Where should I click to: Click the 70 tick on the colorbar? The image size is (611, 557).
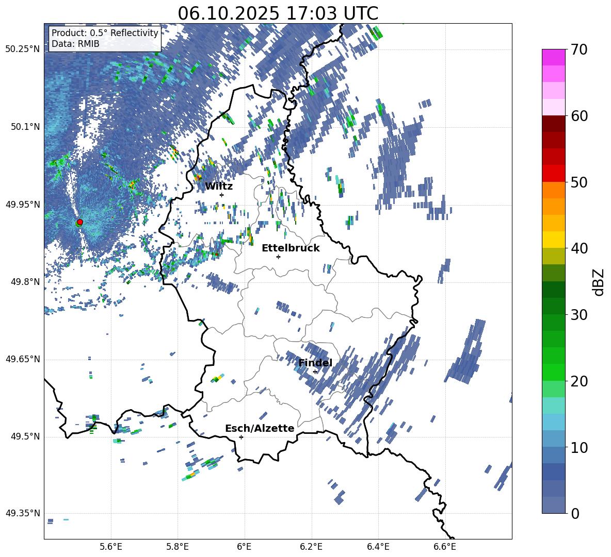578,49
